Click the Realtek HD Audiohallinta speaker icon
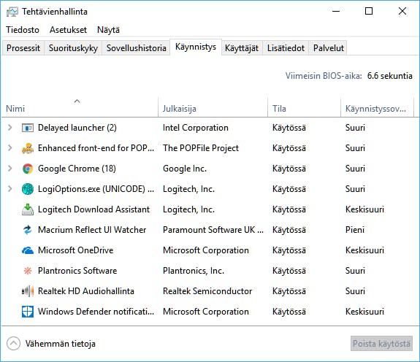 click(x=28, y=291)
